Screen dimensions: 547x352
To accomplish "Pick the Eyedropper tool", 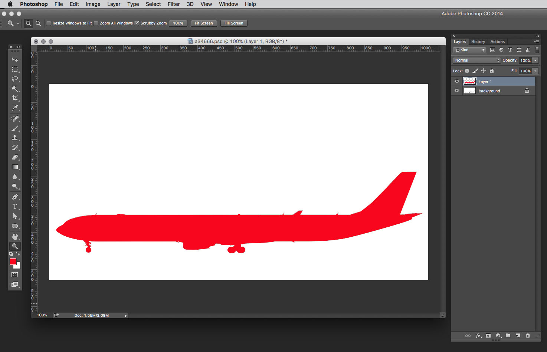I will coord(15,108).
